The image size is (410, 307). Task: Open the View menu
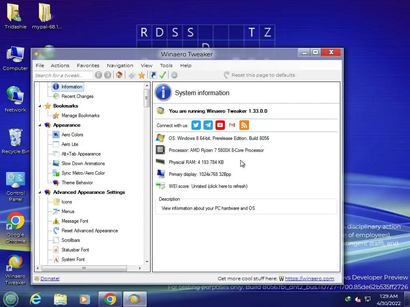click(x=147, y=66)
